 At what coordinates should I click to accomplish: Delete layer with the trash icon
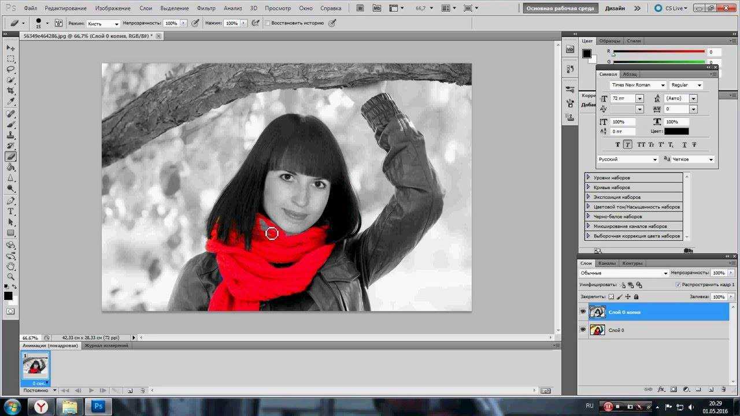(x=724, y=389)
